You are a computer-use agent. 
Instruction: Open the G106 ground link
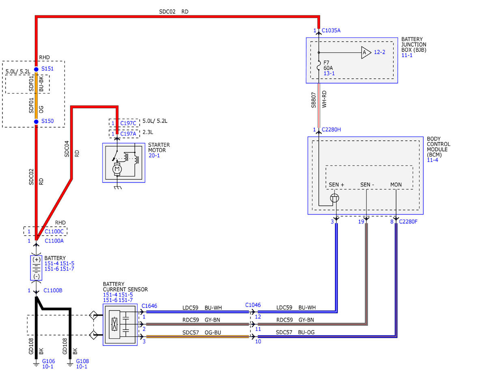pyautogui.click(x=48, y=361)
